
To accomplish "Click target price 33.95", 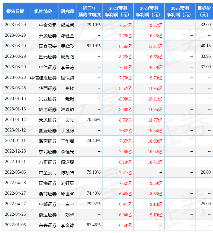I will tap(206, 56).
